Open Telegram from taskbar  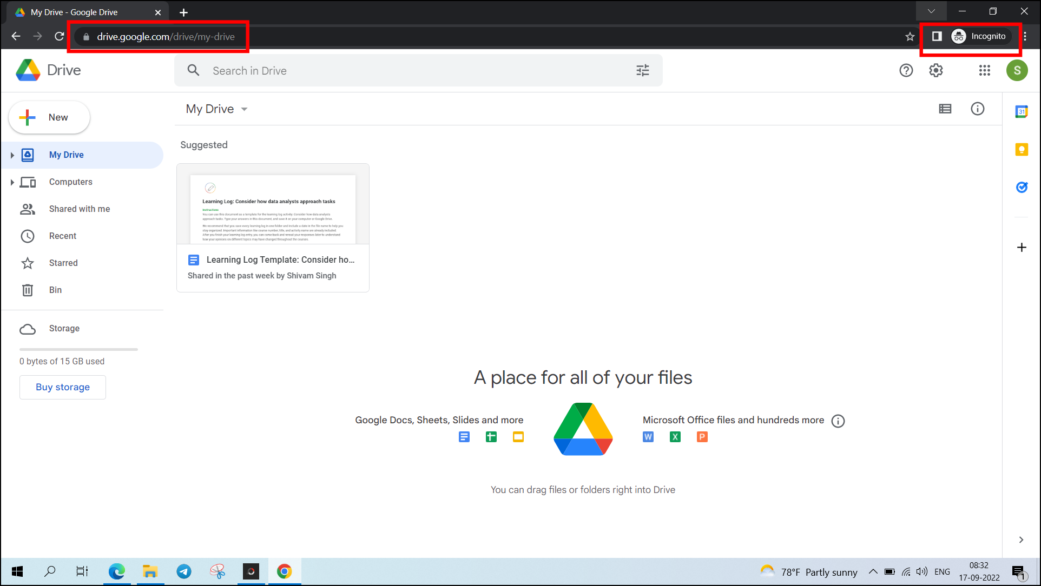tap(184, 571)
